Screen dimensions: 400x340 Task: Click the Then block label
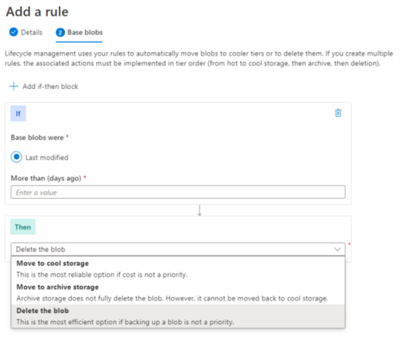pos(23,227)
